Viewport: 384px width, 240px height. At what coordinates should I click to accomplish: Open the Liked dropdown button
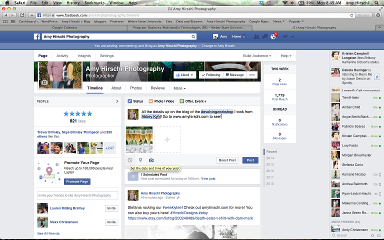184,75
